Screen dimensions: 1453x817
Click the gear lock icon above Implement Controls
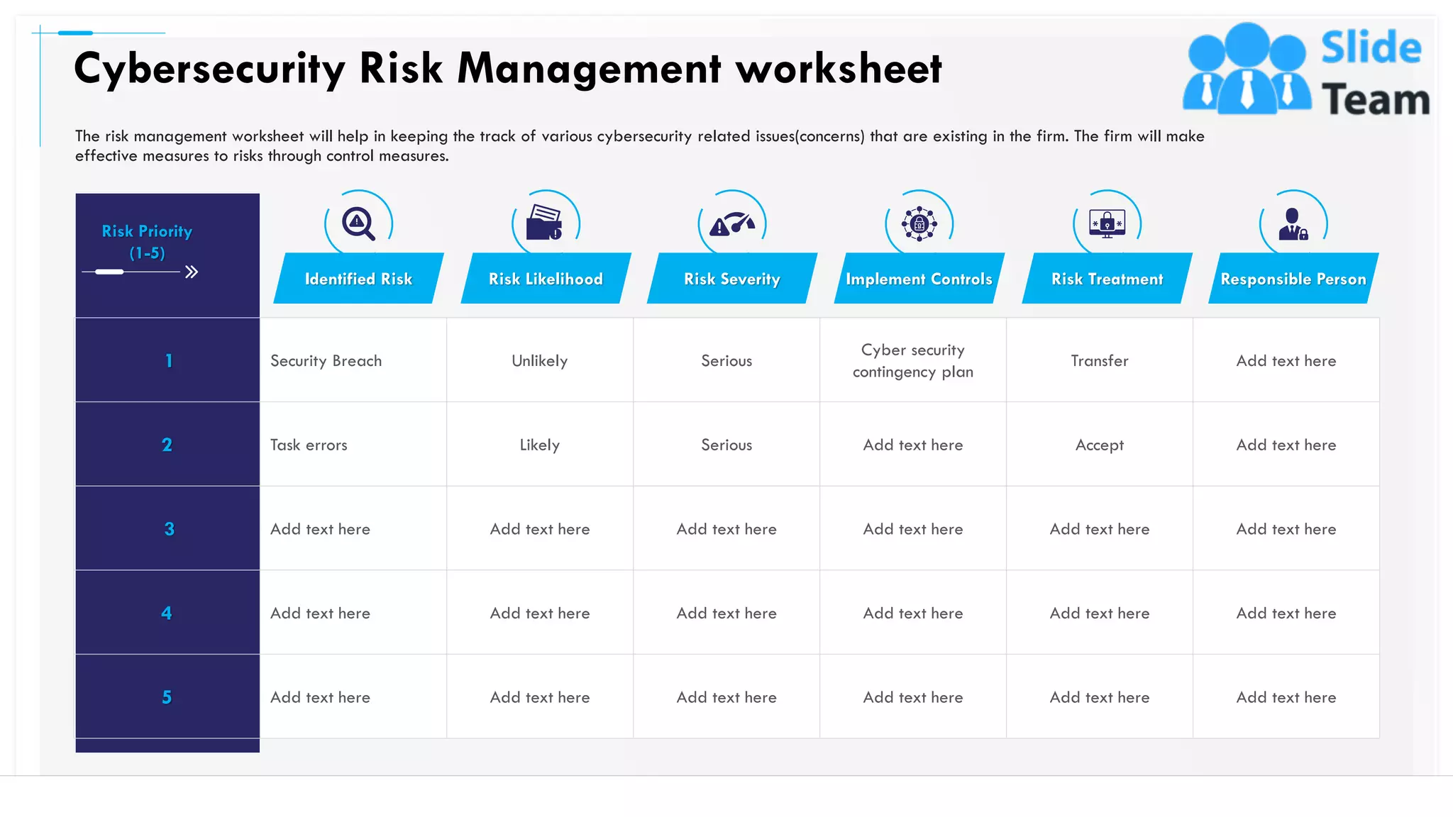point(919,224)
